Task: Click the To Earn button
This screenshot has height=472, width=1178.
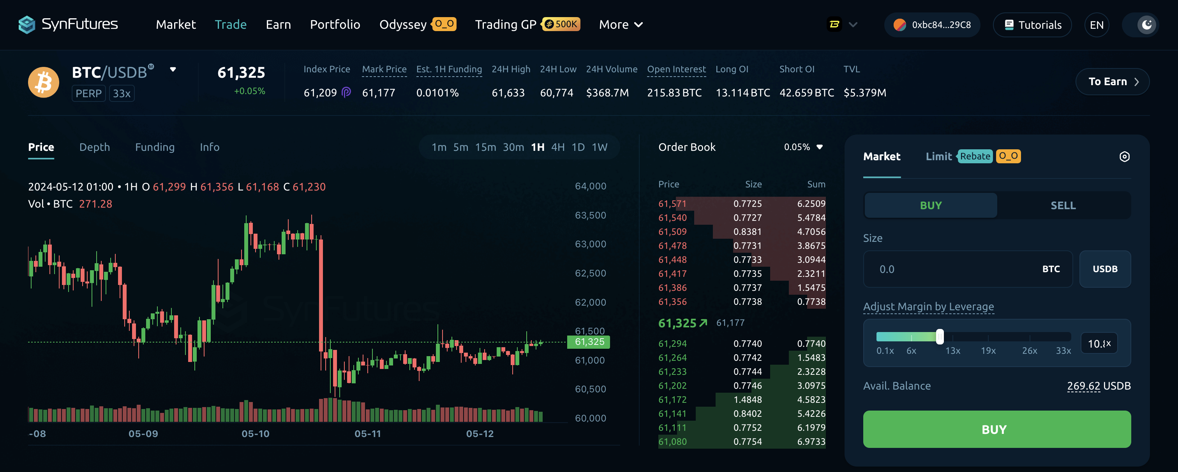Action: click(1112, 82)
